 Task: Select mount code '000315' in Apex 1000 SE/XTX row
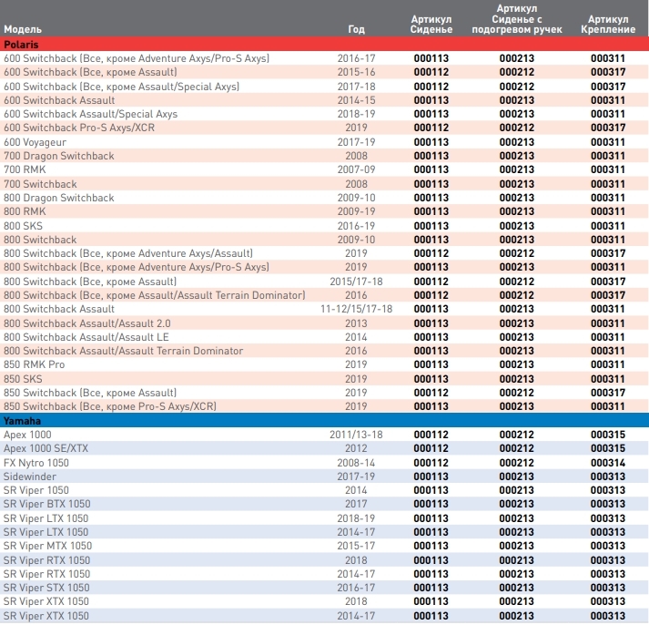tap(608, 448)
